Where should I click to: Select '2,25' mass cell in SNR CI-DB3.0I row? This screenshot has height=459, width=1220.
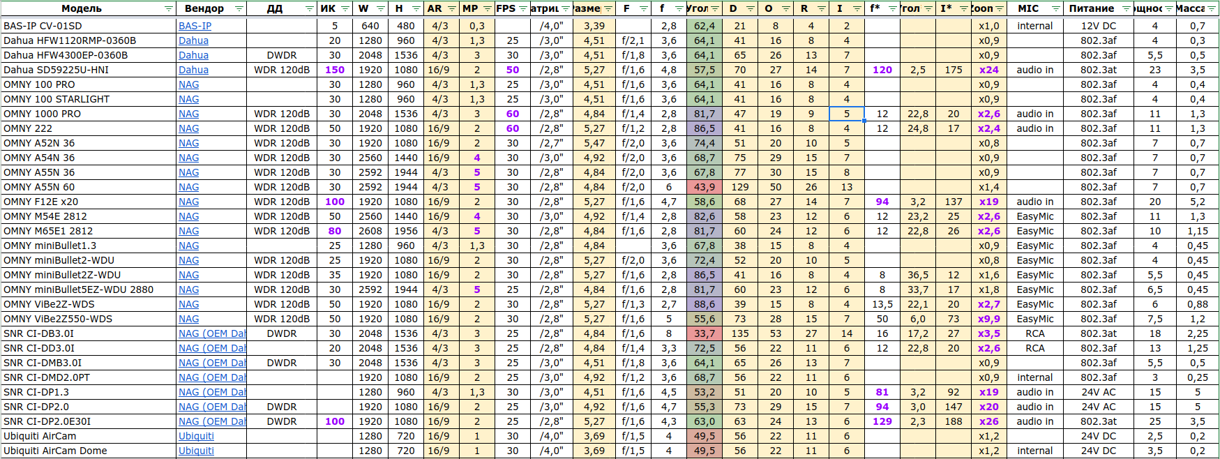coord(1198,333)
